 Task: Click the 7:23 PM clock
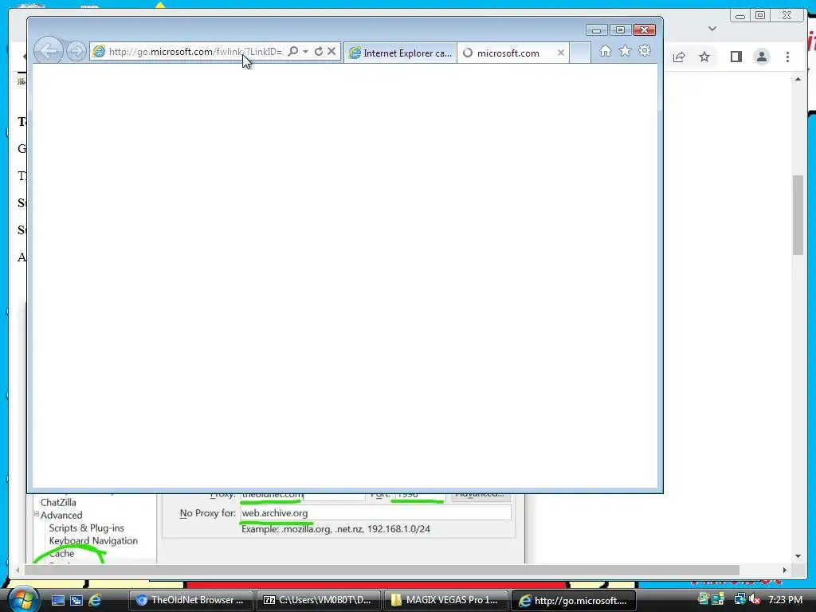tap(785, 599)
